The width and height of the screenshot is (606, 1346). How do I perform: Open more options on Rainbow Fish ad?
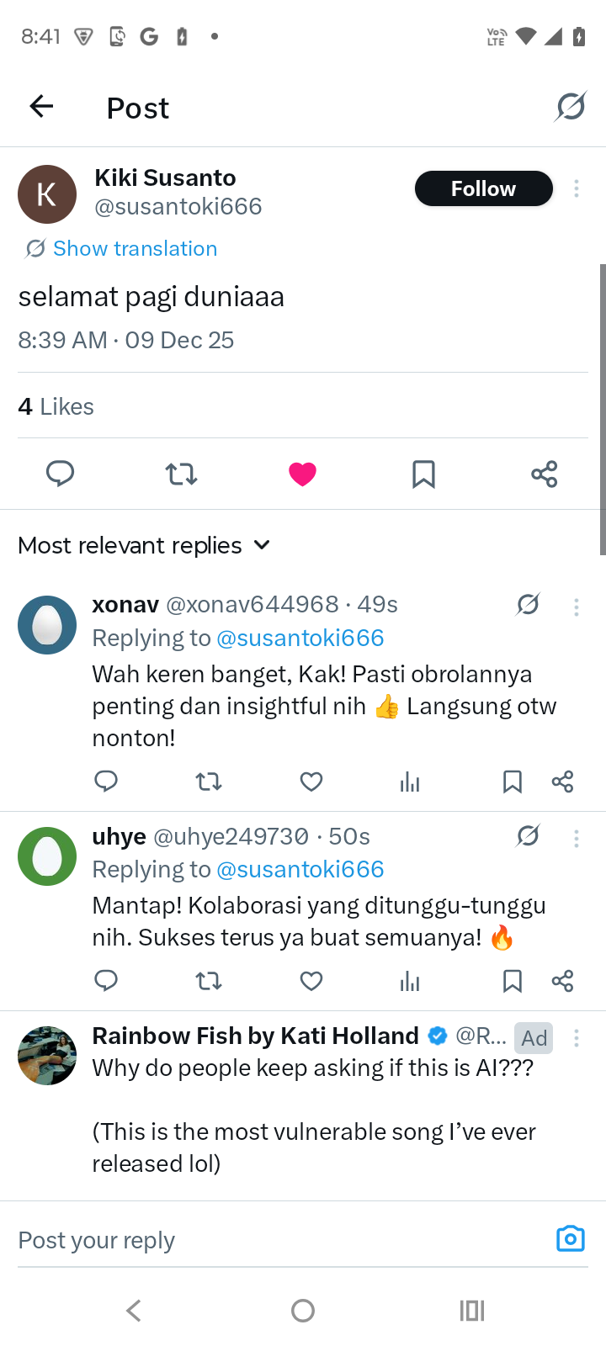pyautogui.click(x=577, y=1038)
